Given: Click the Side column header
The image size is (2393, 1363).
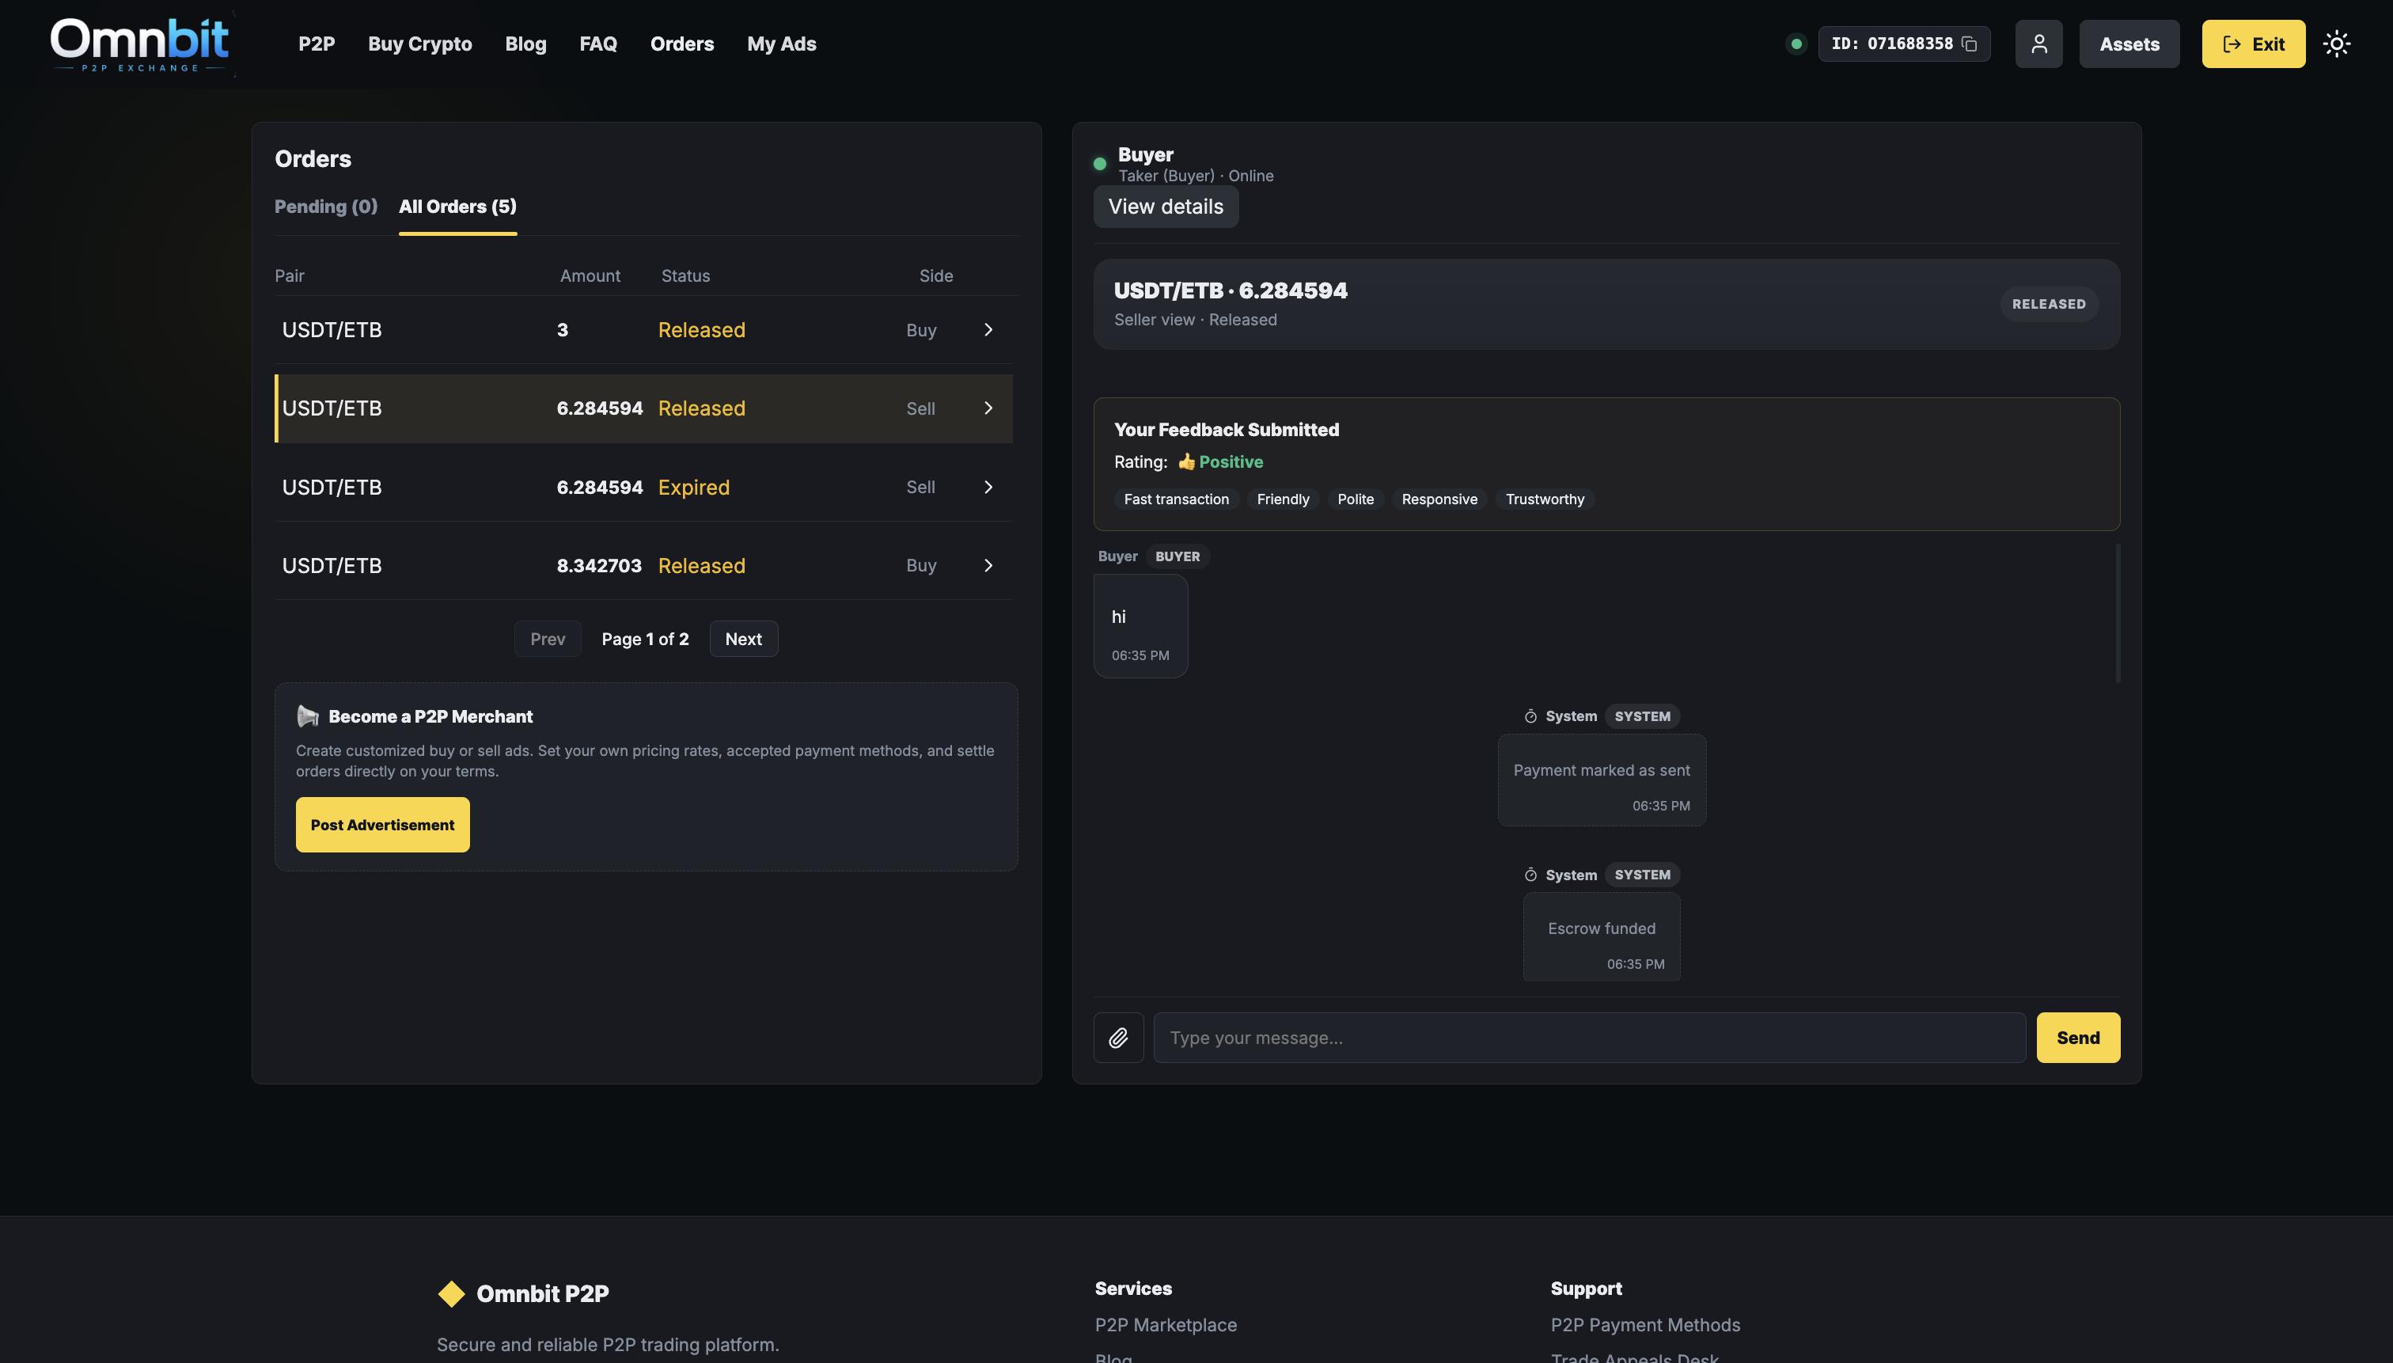Looking at the screenshot, I should point(936,276).
